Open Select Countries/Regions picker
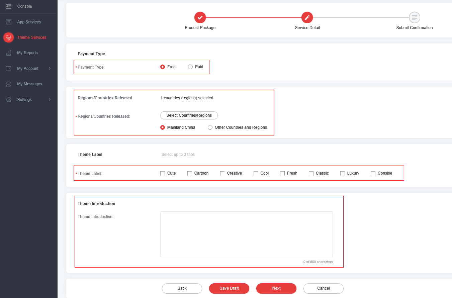This screenshot has height=298, width=452. pos(189,115)
